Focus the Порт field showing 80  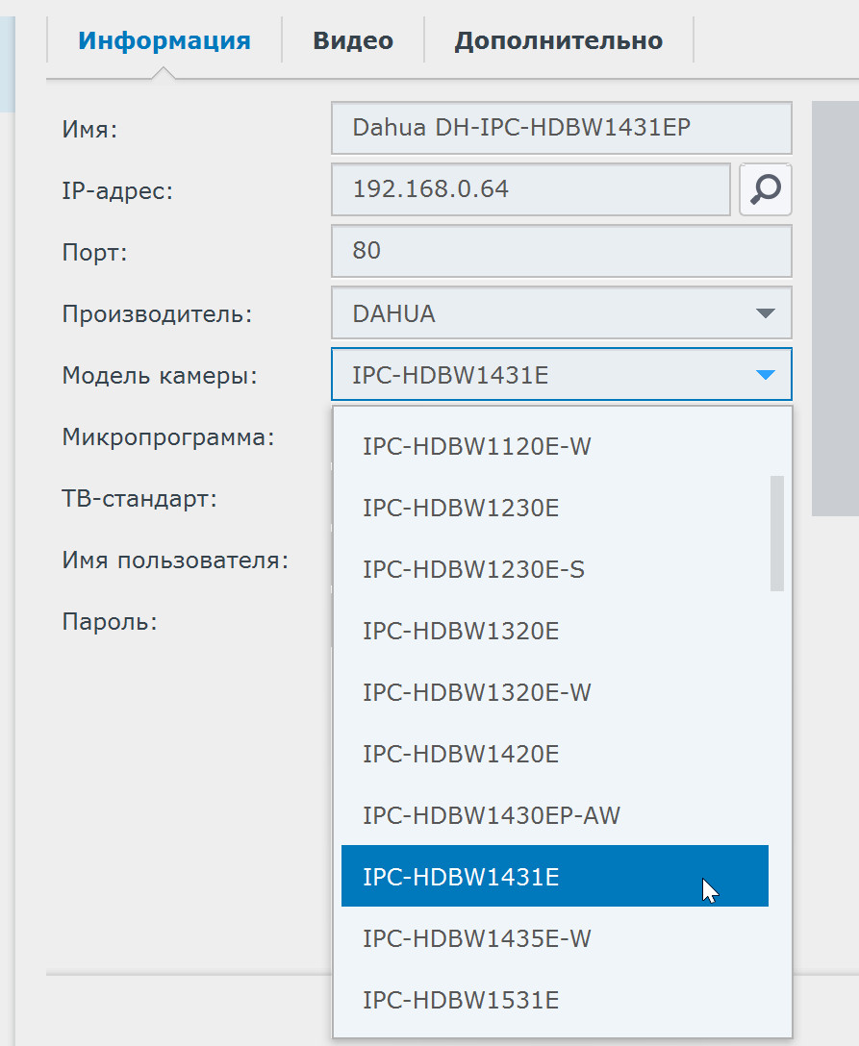click(x=561, y=251)
